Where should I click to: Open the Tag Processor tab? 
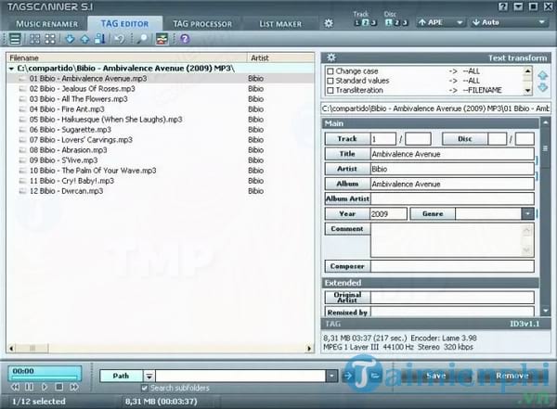(202, 24)
